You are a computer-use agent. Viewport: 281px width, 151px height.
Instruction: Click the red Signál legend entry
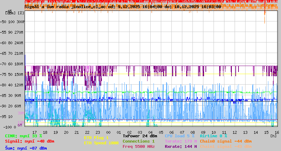30,142
